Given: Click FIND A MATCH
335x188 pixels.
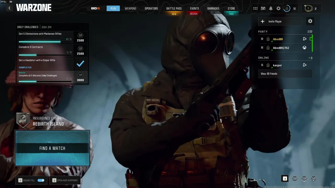Looking at the screenshot, I should point(52,148).
